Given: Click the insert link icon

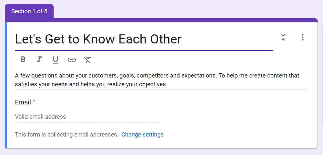Looking at the screenshot, I should (71, 59).
